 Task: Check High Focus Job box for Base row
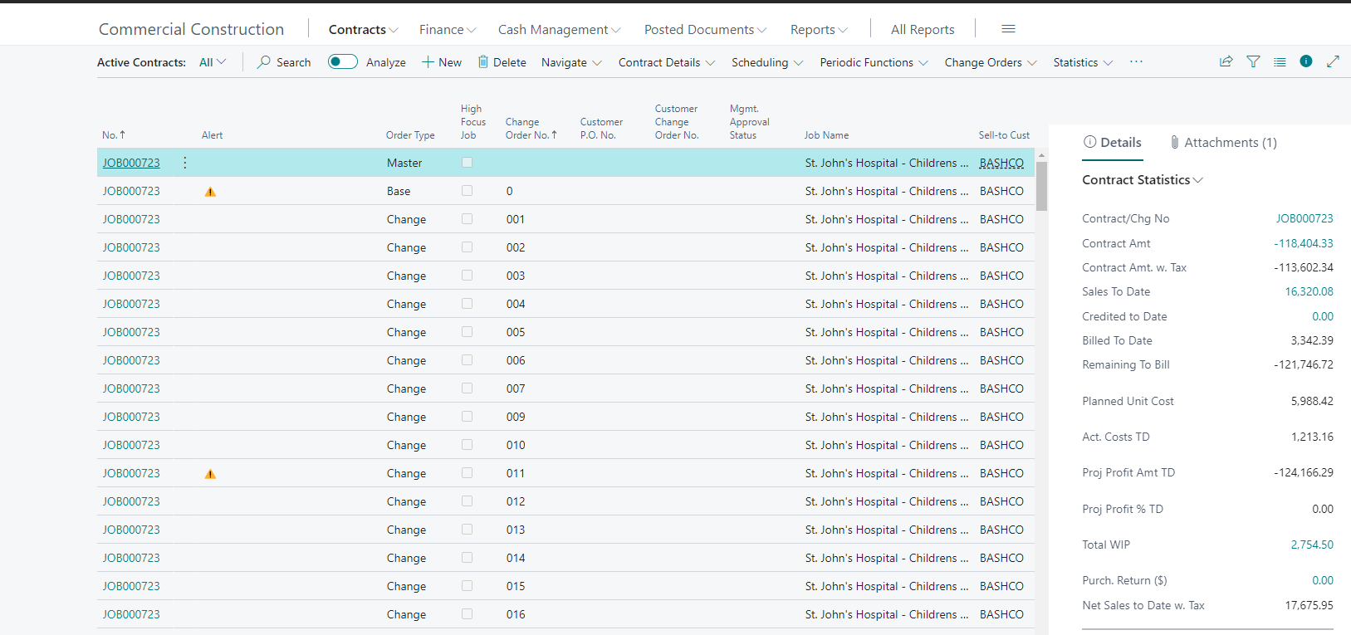pos(467,191)
